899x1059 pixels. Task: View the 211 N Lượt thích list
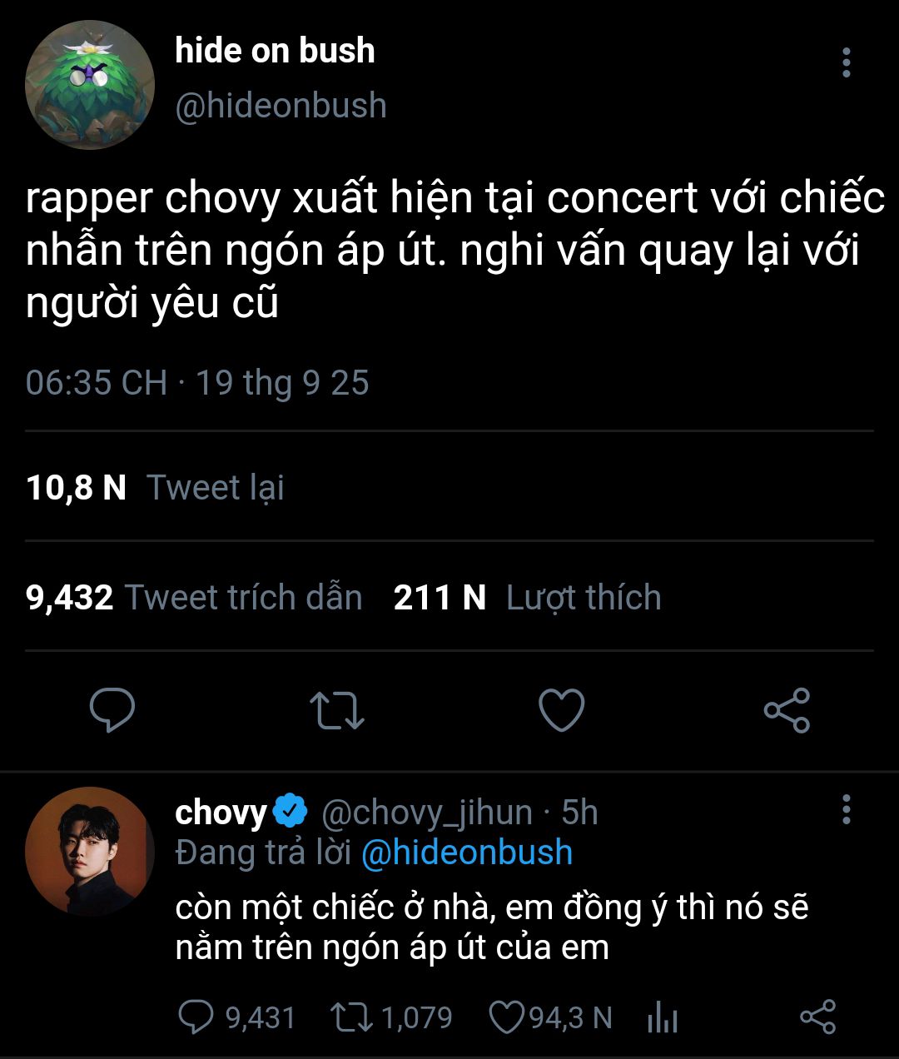pos(527,597)
